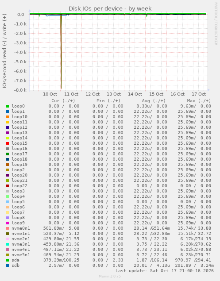The height and width of the screenshot is (281, 220).
Task: Click the 14 Oct x-axis label
Action: pos(135,94)
